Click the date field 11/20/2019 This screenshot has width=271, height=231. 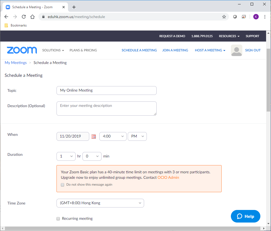[73, 136]
